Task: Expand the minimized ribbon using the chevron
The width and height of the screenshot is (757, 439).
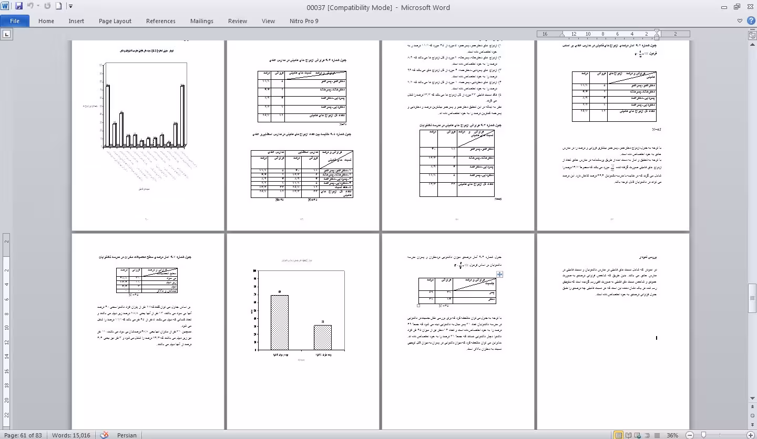Action: pos(740,21)
